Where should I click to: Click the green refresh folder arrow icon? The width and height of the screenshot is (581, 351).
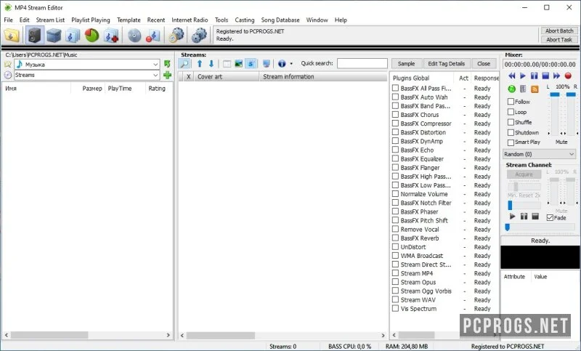pyautogui.click(x=167, y=64)
